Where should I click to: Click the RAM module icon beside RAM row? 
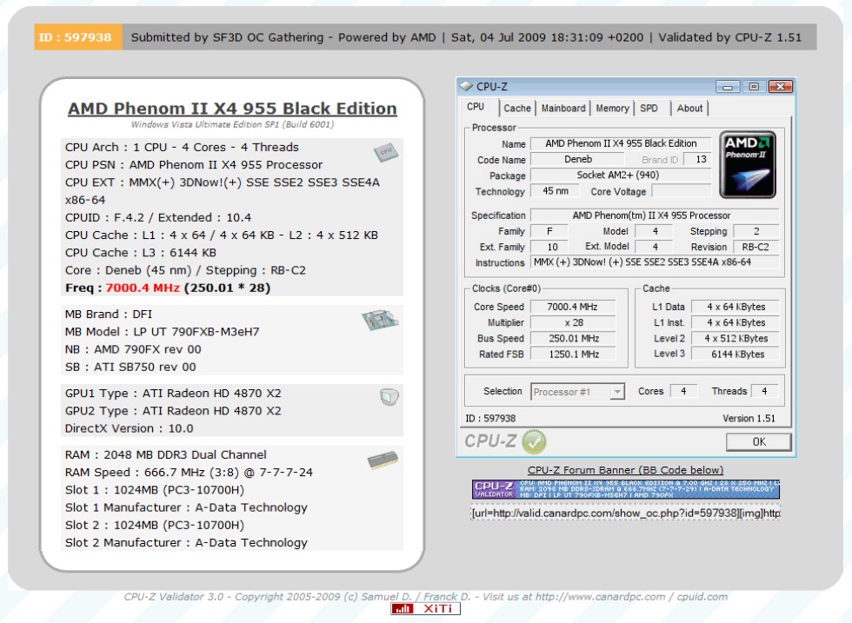click(383, 460)
